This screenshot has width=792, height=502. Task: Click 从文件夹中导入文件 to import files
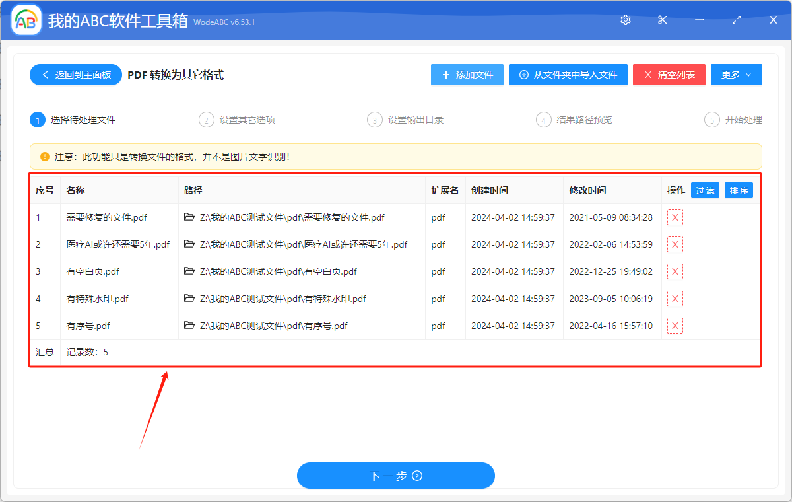[568, 75]
